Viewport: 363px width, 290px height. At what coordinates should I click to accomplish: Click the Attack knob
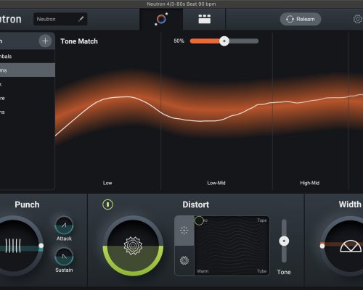(x=64, y=225)
